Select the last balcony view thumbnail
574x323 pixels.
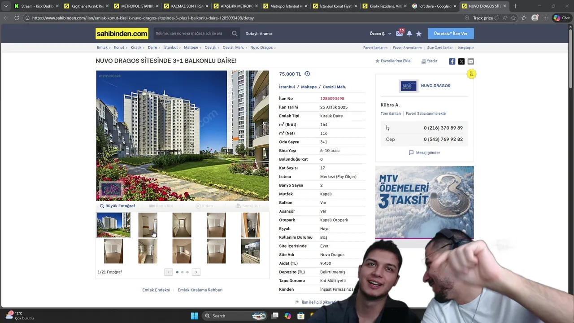[250, 251]
